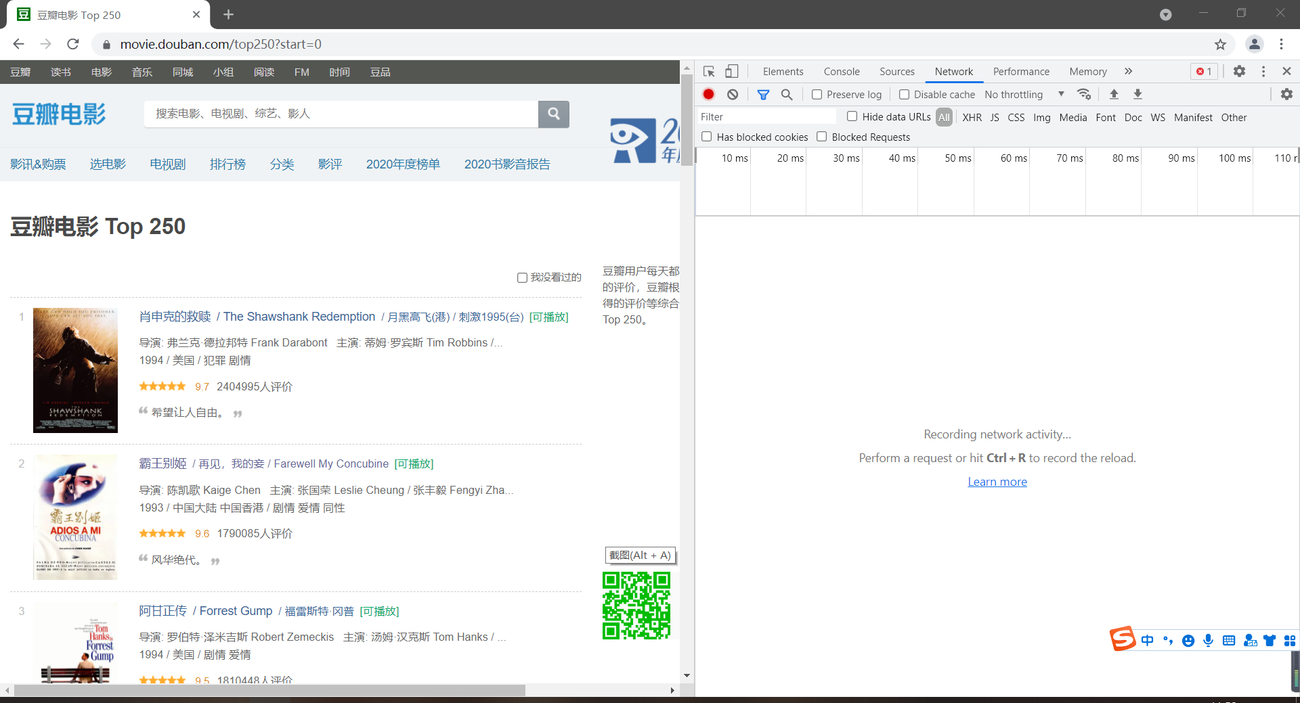The image size is (1300, 703).
Task: Open 霸王别姬 movie link
Action: 162,463
